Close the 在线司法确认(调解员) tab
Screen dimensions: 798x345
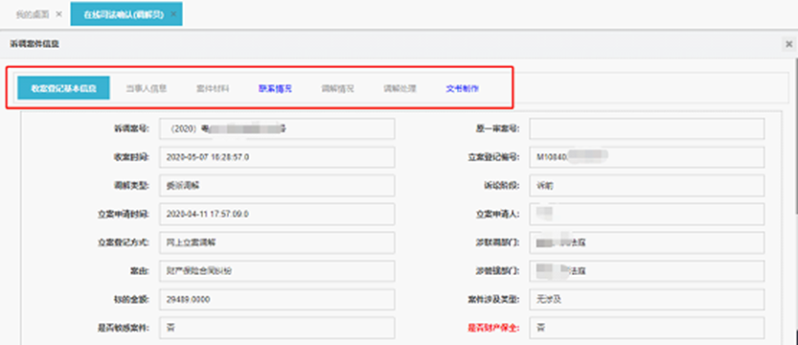pos(173,14)
